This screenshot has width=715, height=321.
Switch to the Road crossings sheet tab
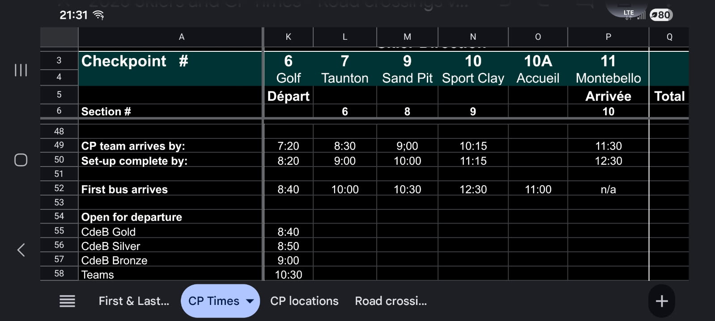(x=391, y=301)
